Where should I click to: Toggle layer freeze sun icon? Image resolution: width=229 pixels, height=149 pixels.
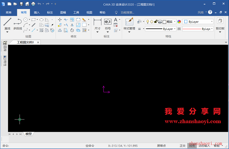pyautogui.click(x=152, y=22)
